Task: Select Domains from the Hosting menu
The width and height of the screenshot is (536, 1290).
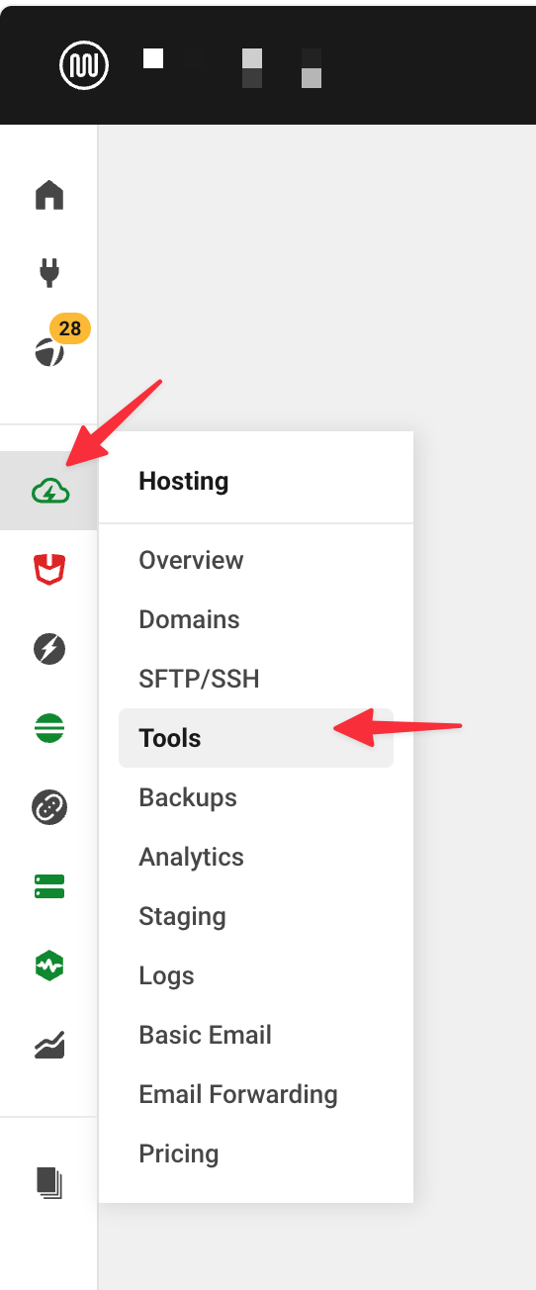Action: tap(189, 619)
